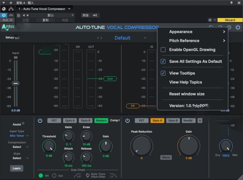Expand the Default preset chevron

tap(145, 38)
